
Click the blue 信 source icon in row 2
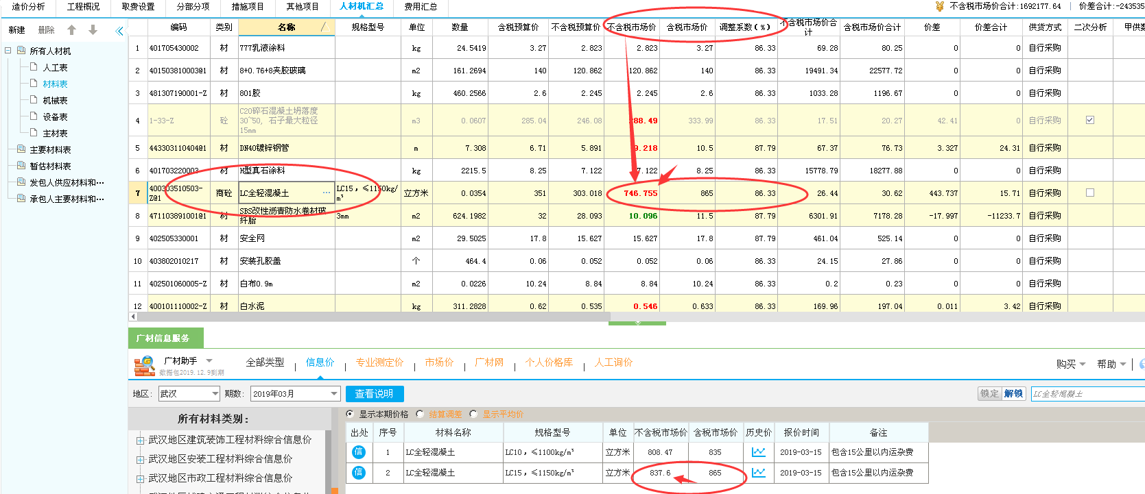[x=358, y=473]
